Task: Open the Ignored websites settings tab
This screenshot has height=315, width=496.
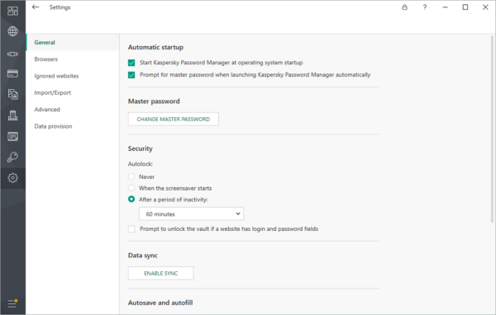Action: point(73,76)
